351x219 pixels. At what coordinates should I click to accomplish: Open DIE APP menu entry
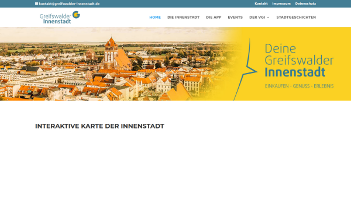[214, 17]
